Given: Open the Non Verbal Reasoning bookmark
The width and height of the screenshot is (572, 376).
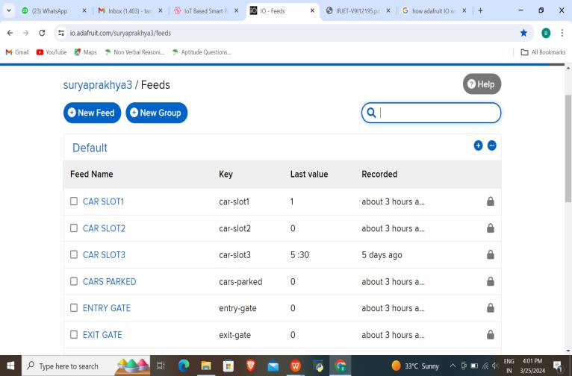Looking at the screenshot, I should [134, 52].
